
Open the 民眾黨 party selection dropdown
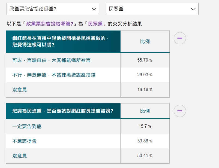(152, 9)
